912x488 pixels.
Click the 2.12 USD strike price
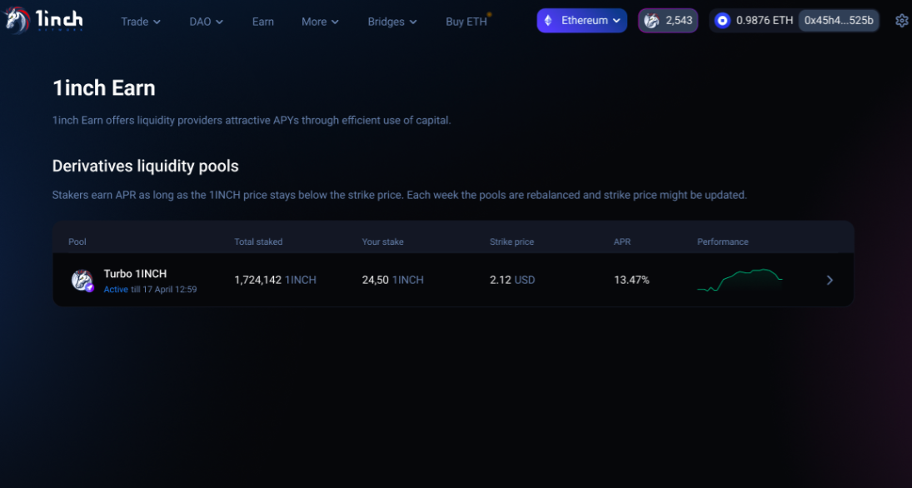click(512, 280)
